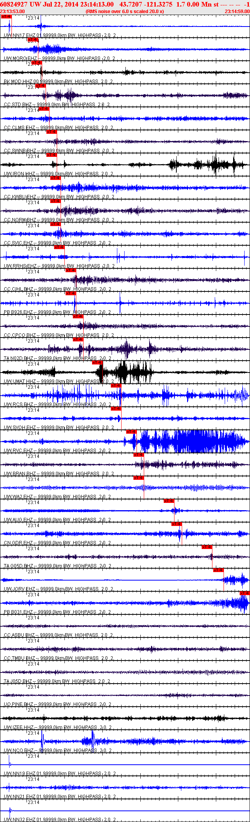
Task: Click the RMS noise scaling note
Action: coord(125,12)
